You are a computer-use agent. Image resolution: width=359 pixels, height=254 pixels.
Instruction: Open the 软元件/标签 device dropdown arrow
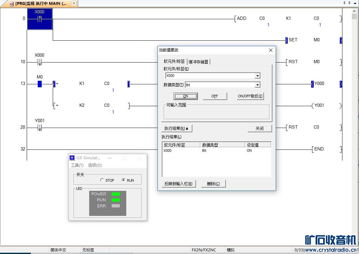[x=257, y=76]
